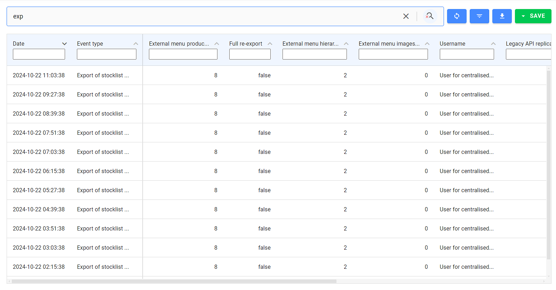Click the vertical scrollbar on the right

point(549,164)
